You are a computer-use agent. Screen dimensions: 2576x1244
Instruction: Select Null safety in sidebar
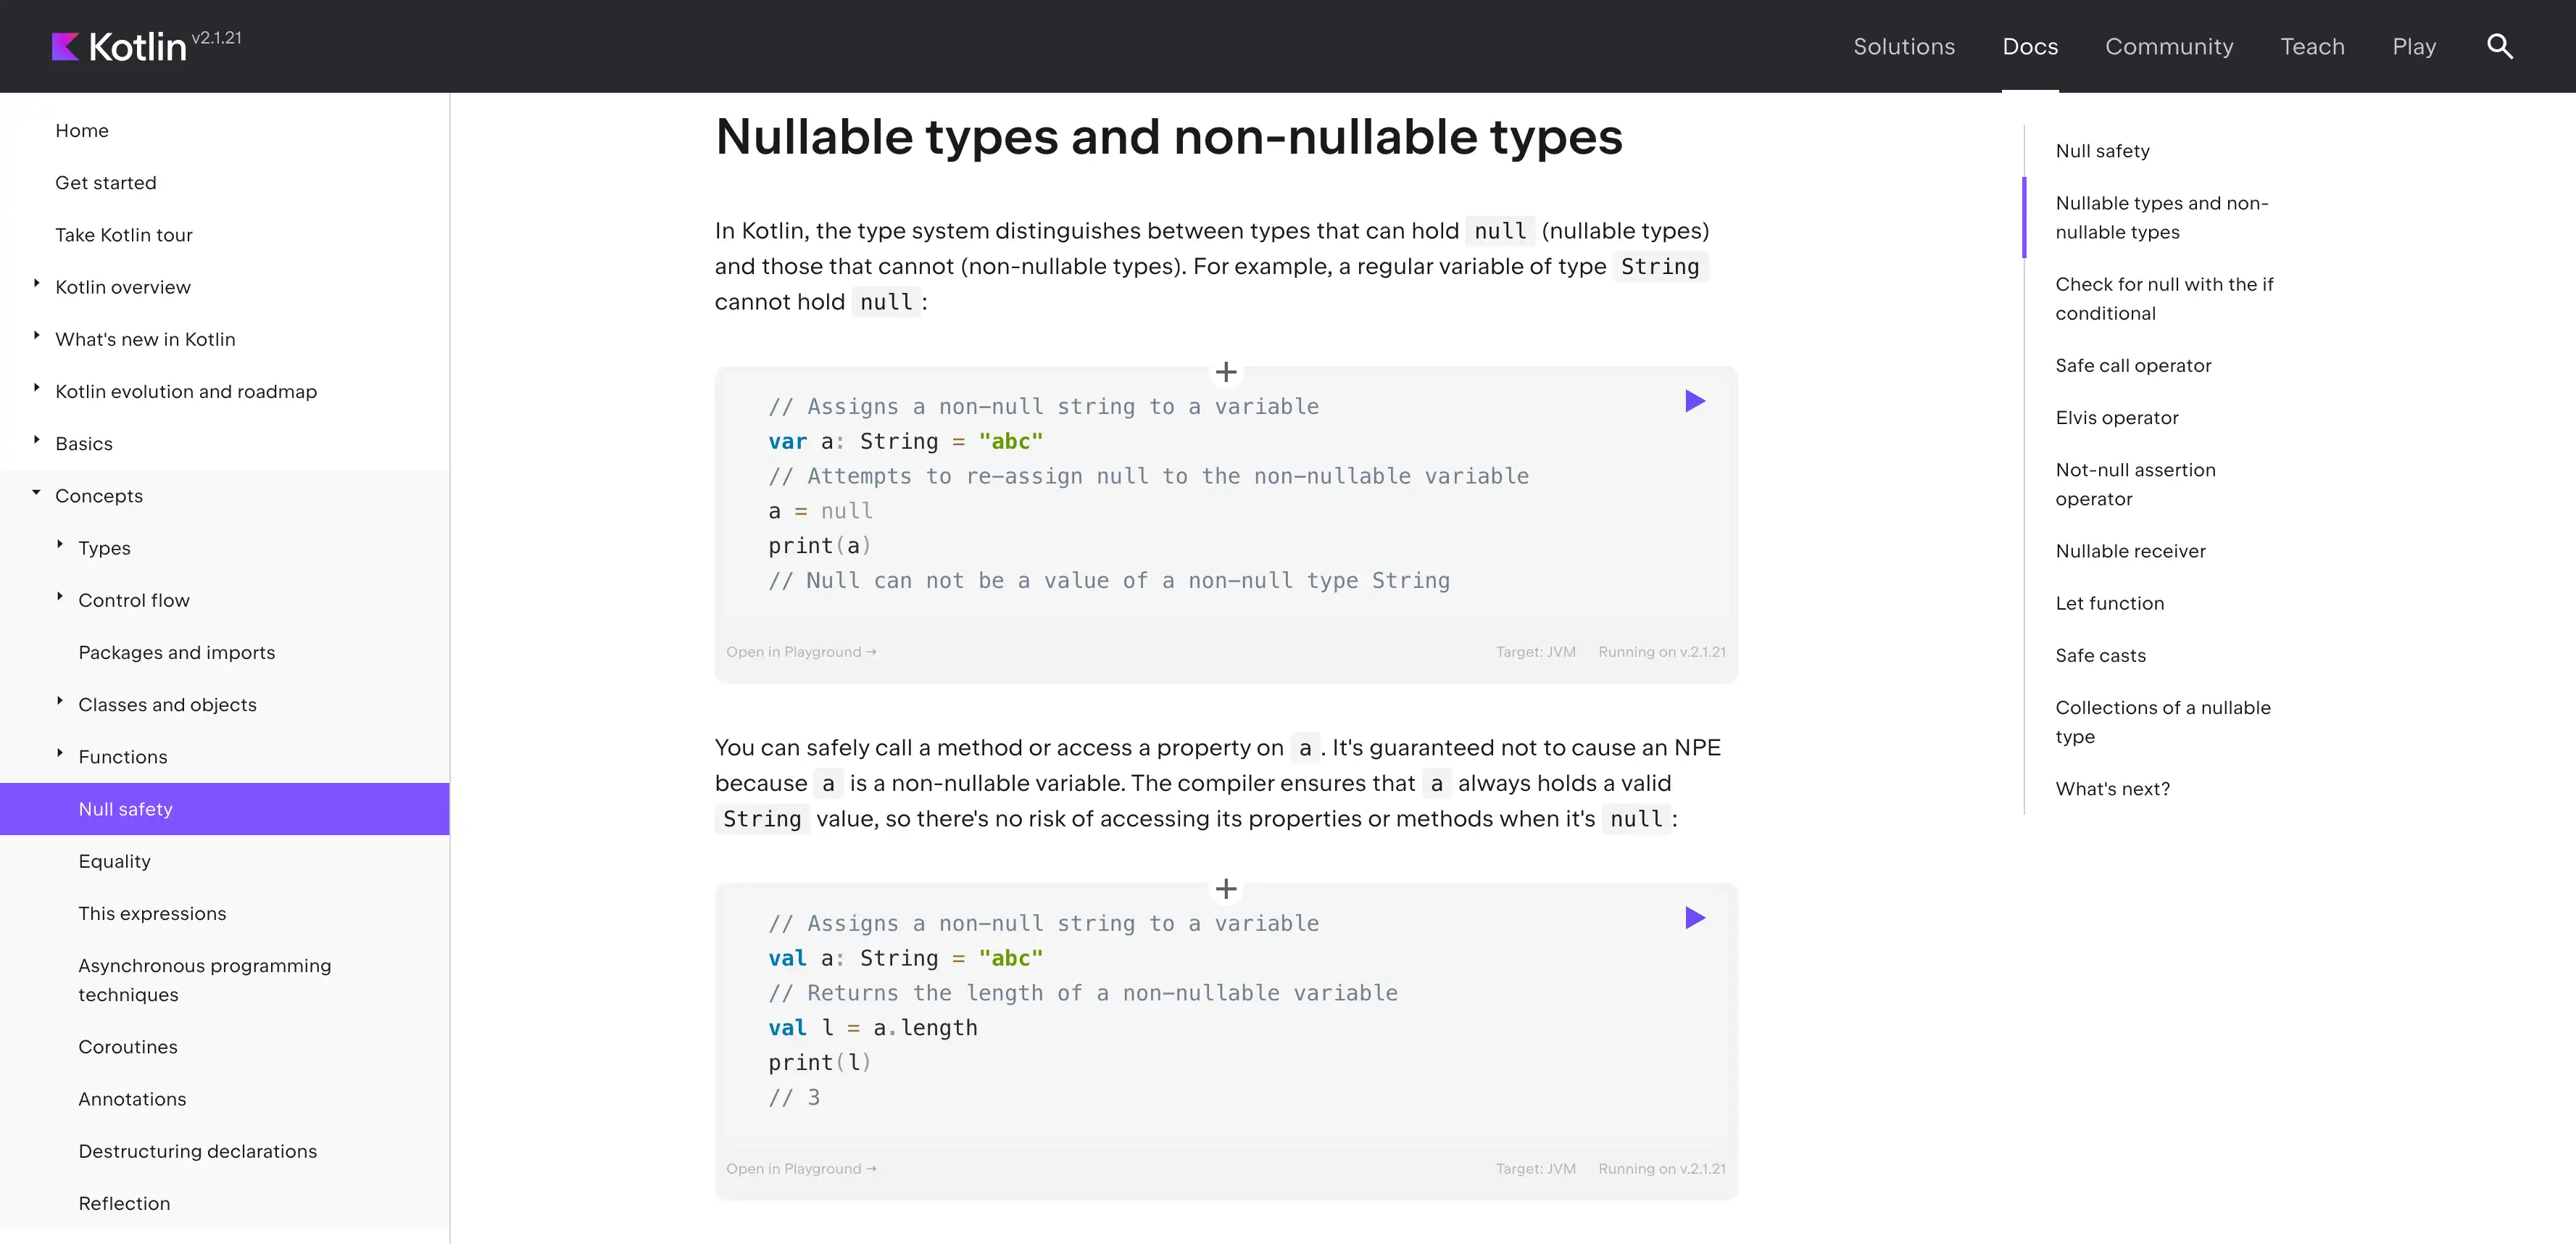[224, 809]
